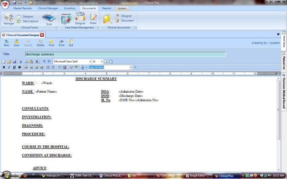This screenshot has width=287, height=179.
Task: Justify text alignment
Action: pyautogui.click(x=41, y=67)
